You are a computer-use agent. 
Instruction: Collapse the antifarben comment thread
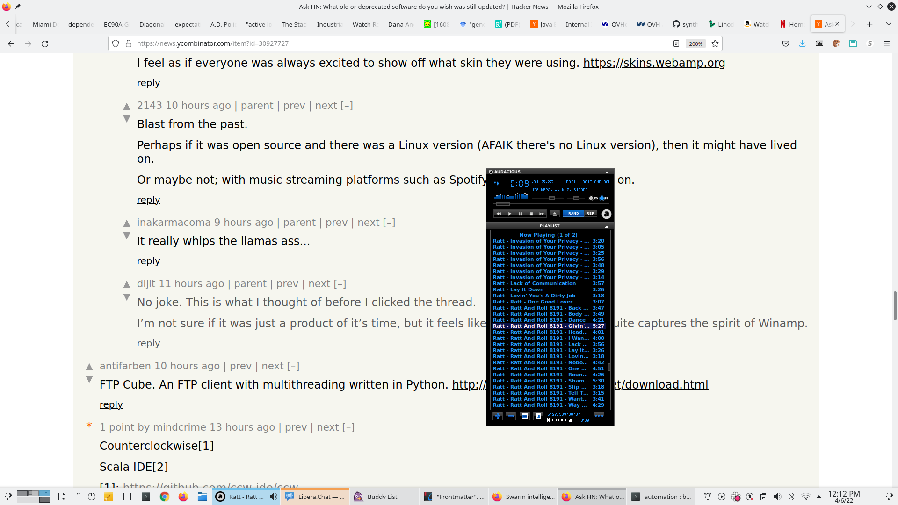(x=293, y=366)
